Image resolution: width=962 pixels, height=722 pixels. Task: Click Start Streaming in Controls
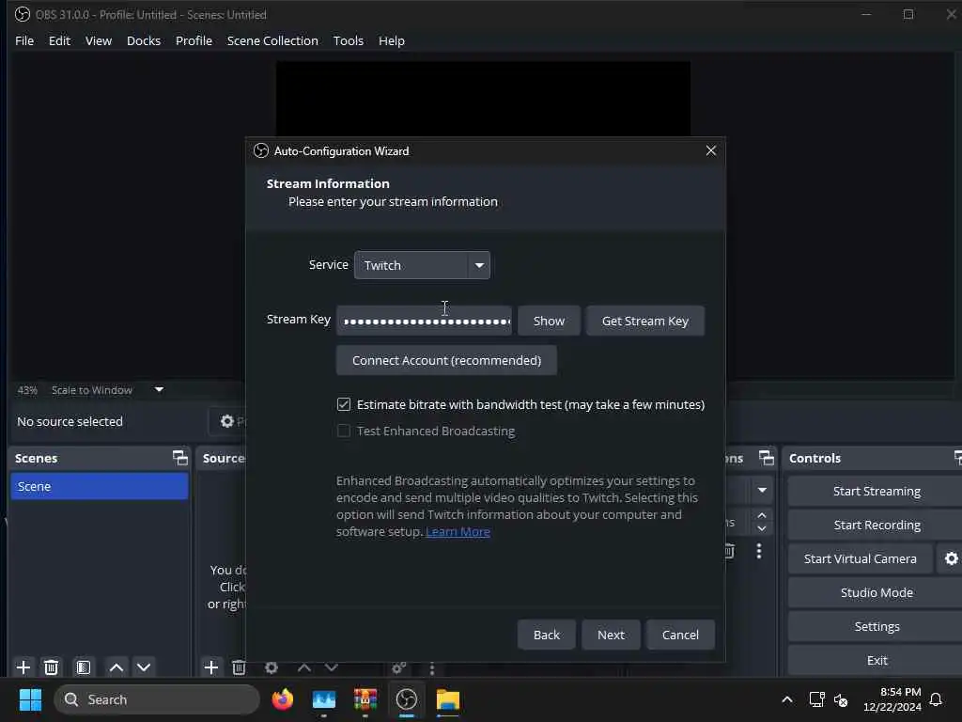[877, 491]
